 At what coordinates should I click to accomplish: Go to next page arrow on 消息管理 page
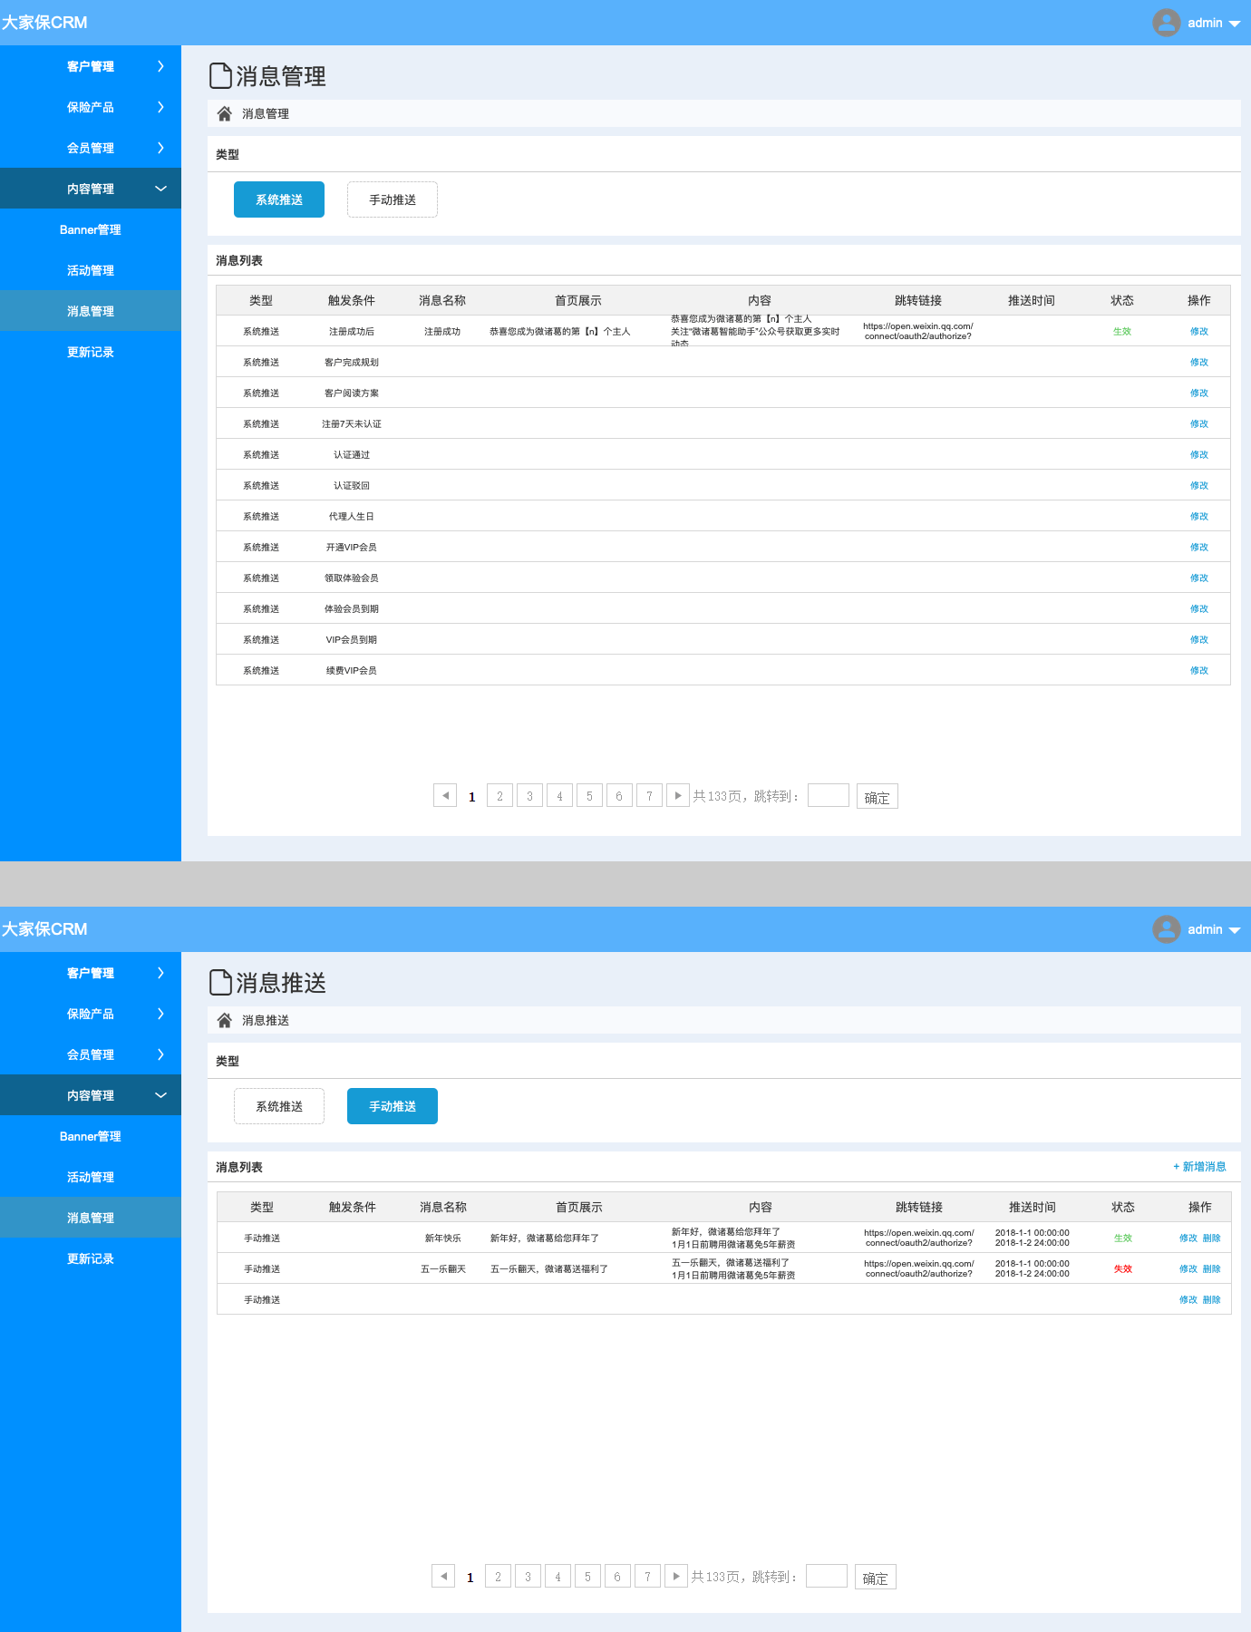[678, 795]
